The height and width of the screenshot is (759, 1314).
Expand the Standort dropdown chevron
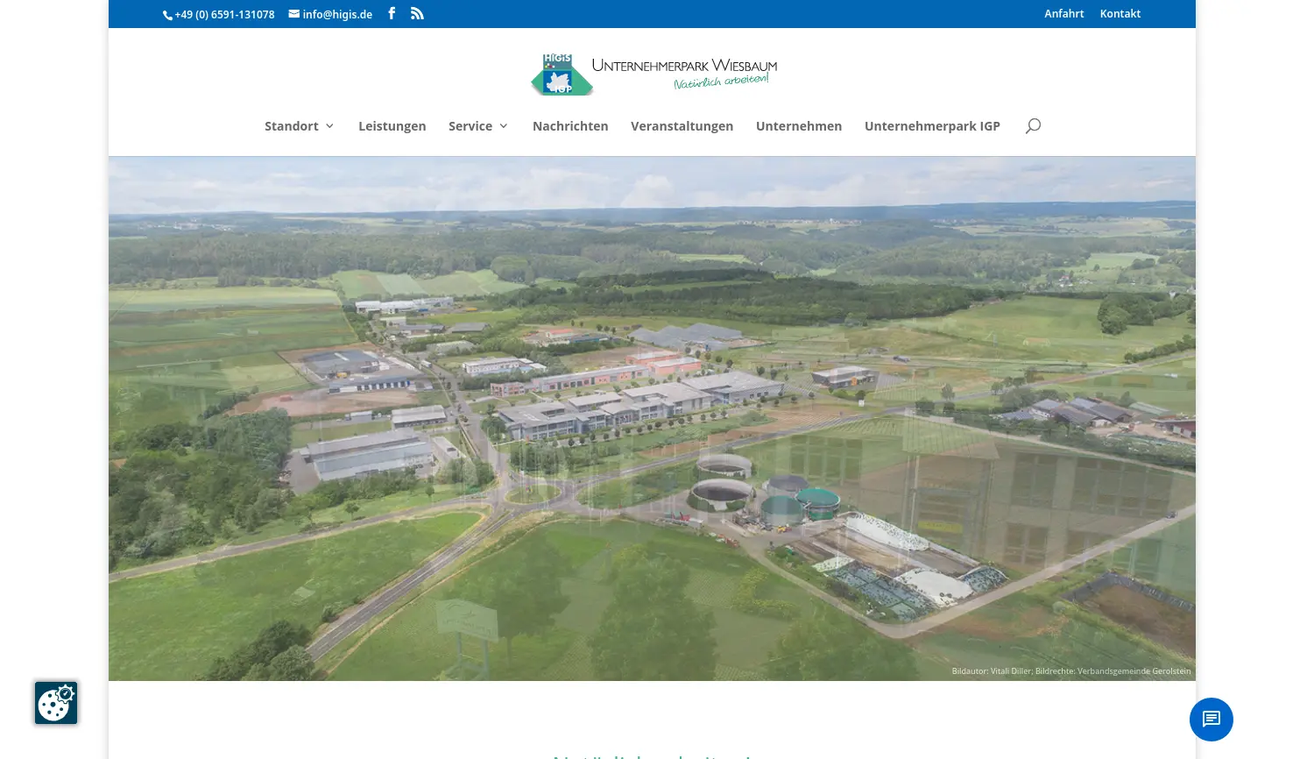click(x=330, y=126)
